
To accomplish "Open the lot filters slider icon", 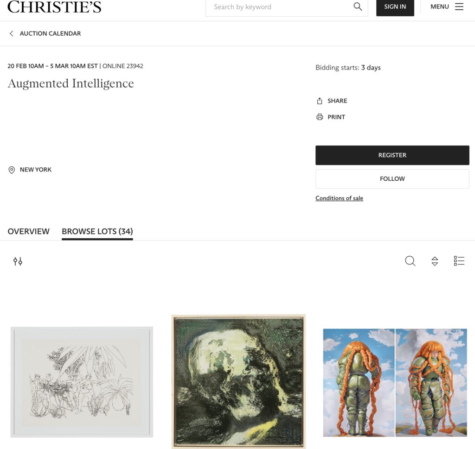I will pyautogui.click(x=18, y=261).
